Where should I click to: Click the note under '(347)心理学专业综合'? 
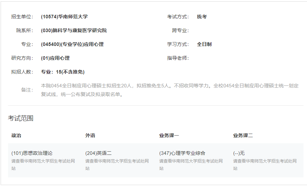click(x=191, y=164)
